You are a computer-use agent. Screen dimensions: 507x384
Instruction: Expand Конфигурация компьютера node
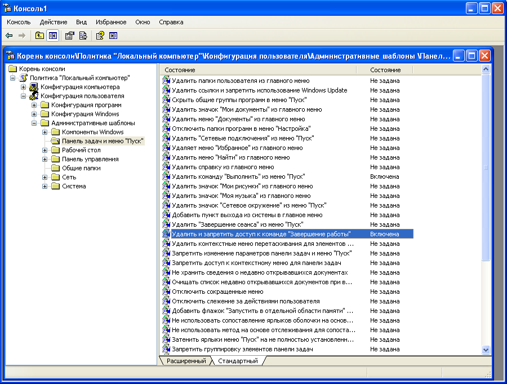click(23, 87)
